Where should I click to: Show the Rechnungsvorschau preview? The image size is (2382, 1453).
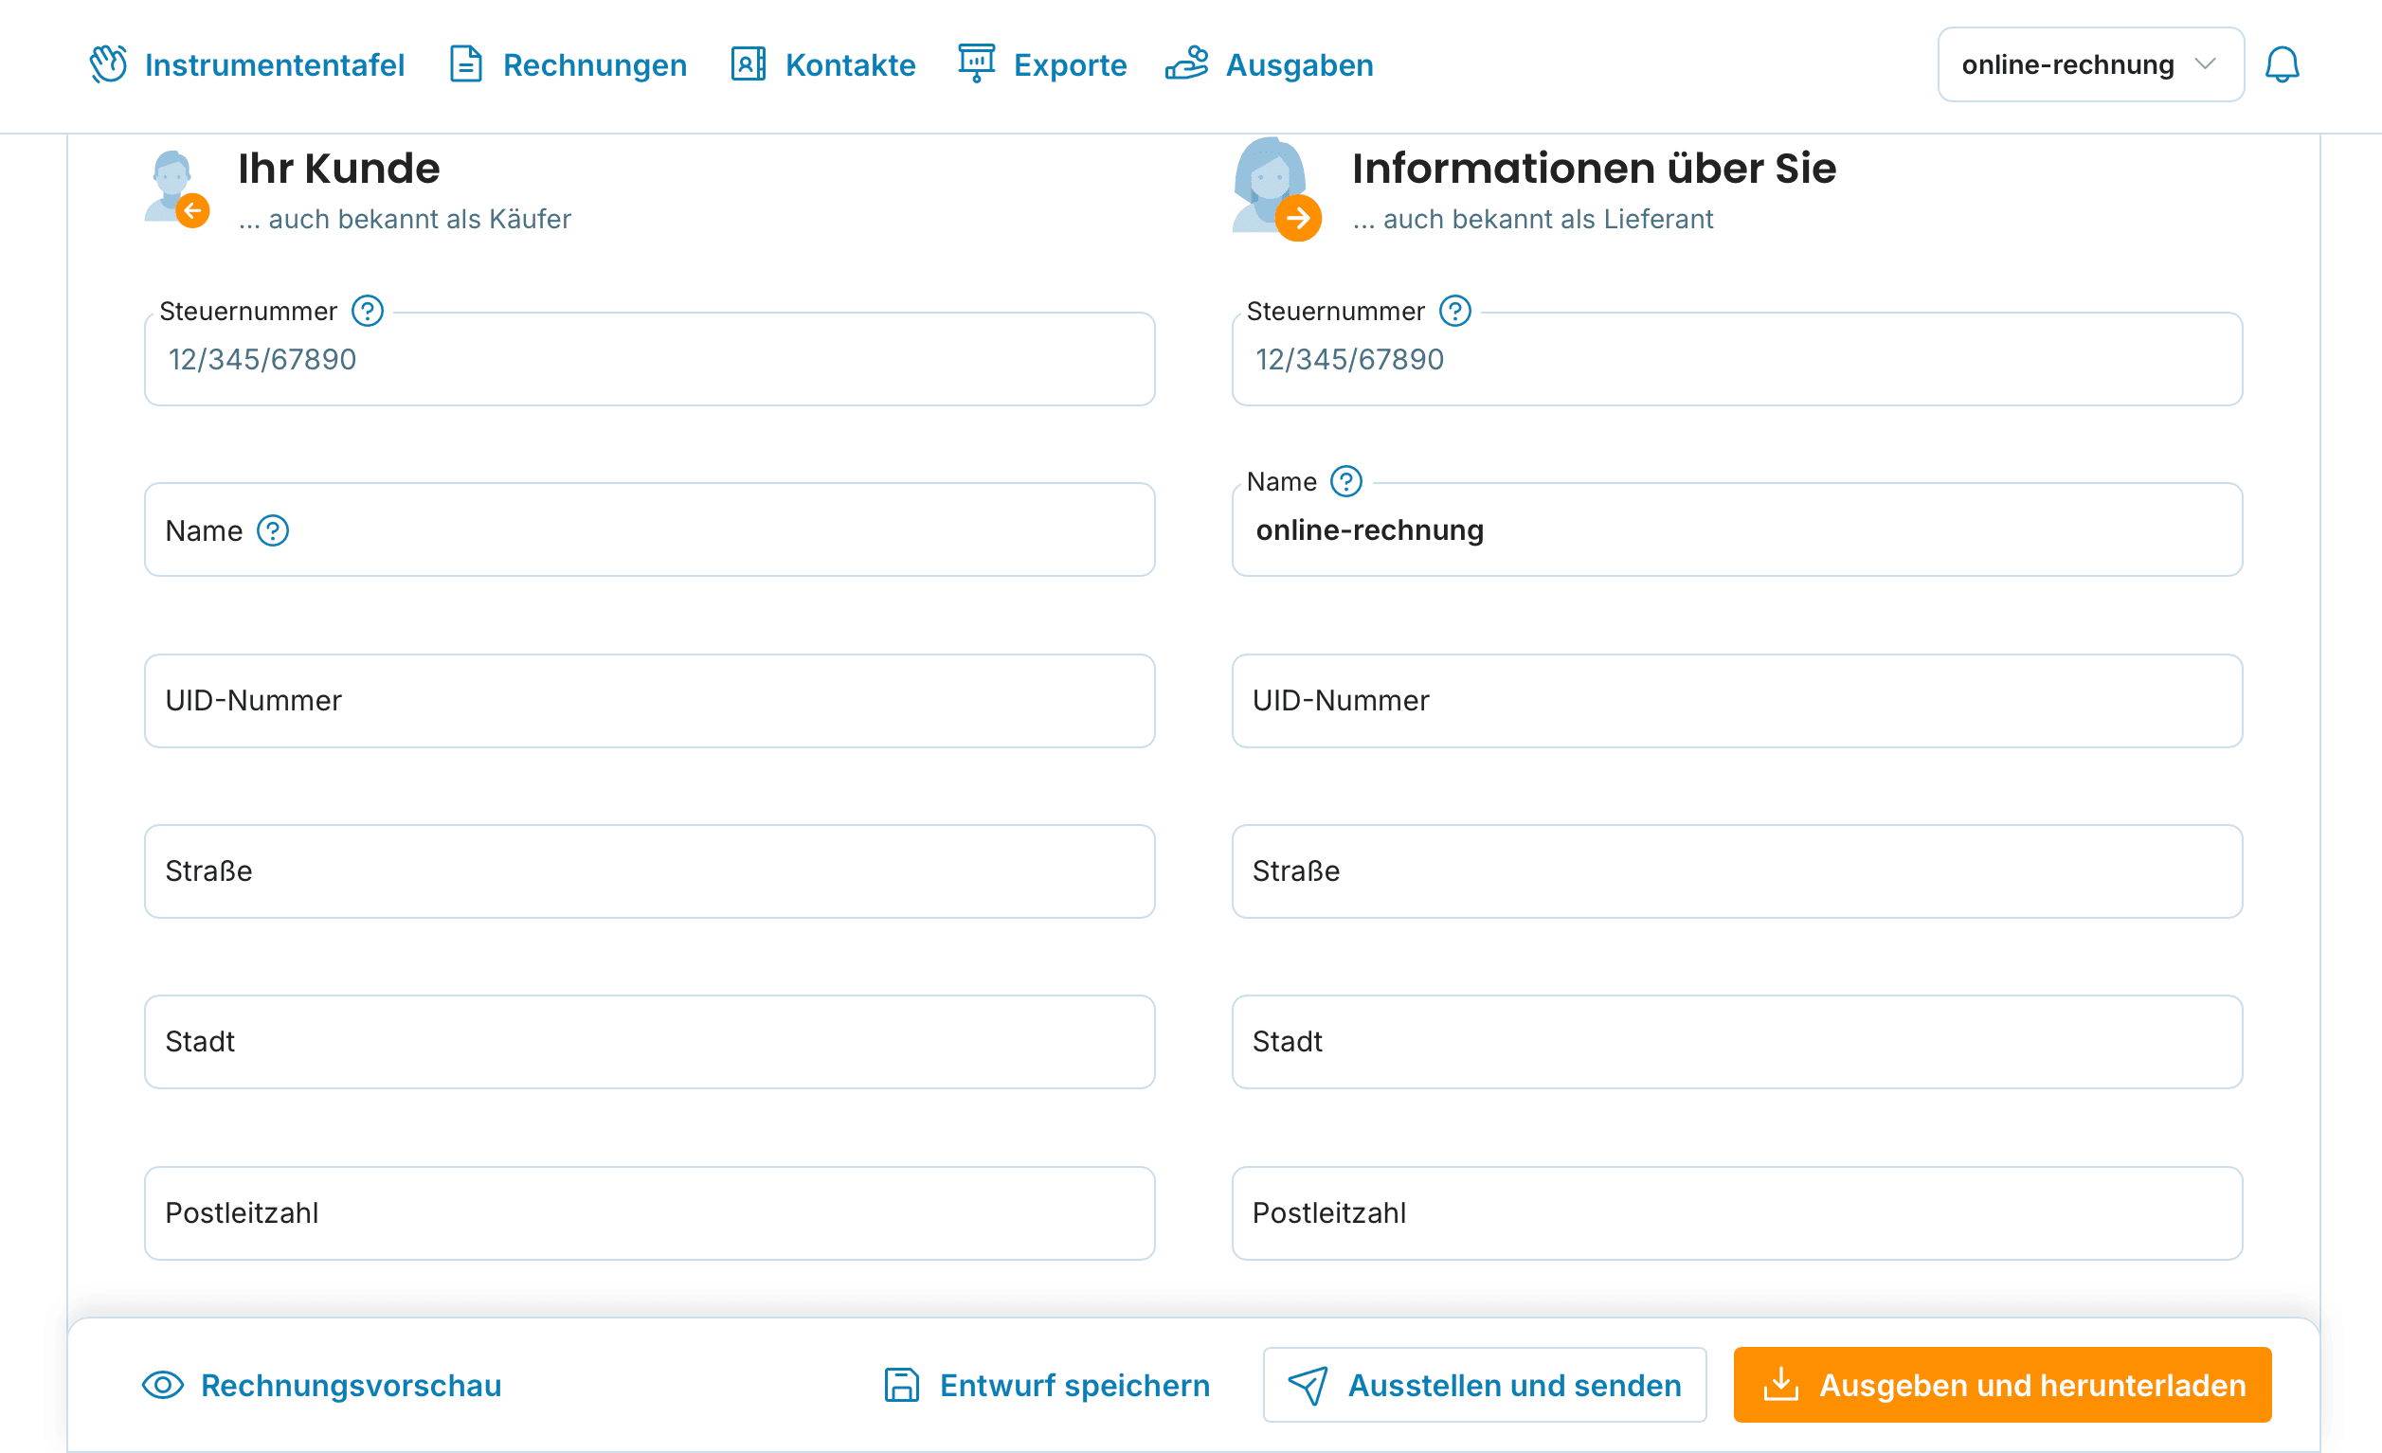pos(322,1386)
